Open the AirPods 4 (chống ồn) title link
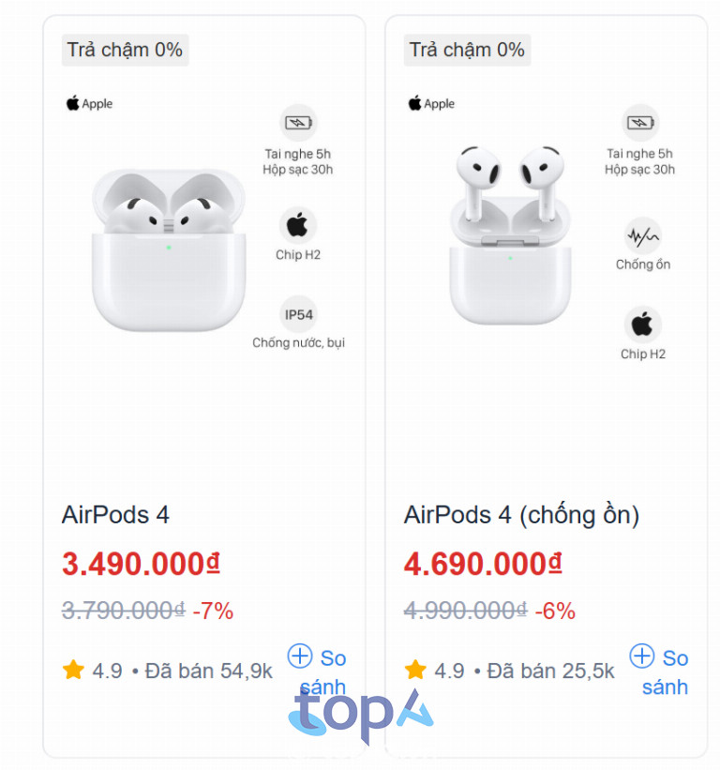Viewport: 720px width, 770px height. pyautogui.click(x=521, y=515)
